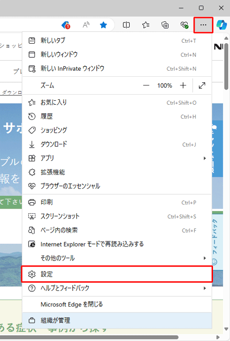Click the history clock icon beside 履歴
Screen dimensions: 230x341
coord(32,116)
